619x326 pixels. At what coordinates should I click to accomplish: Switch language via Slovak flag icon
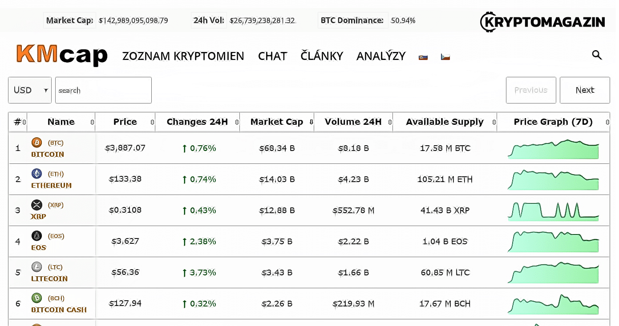click(423, 57)
